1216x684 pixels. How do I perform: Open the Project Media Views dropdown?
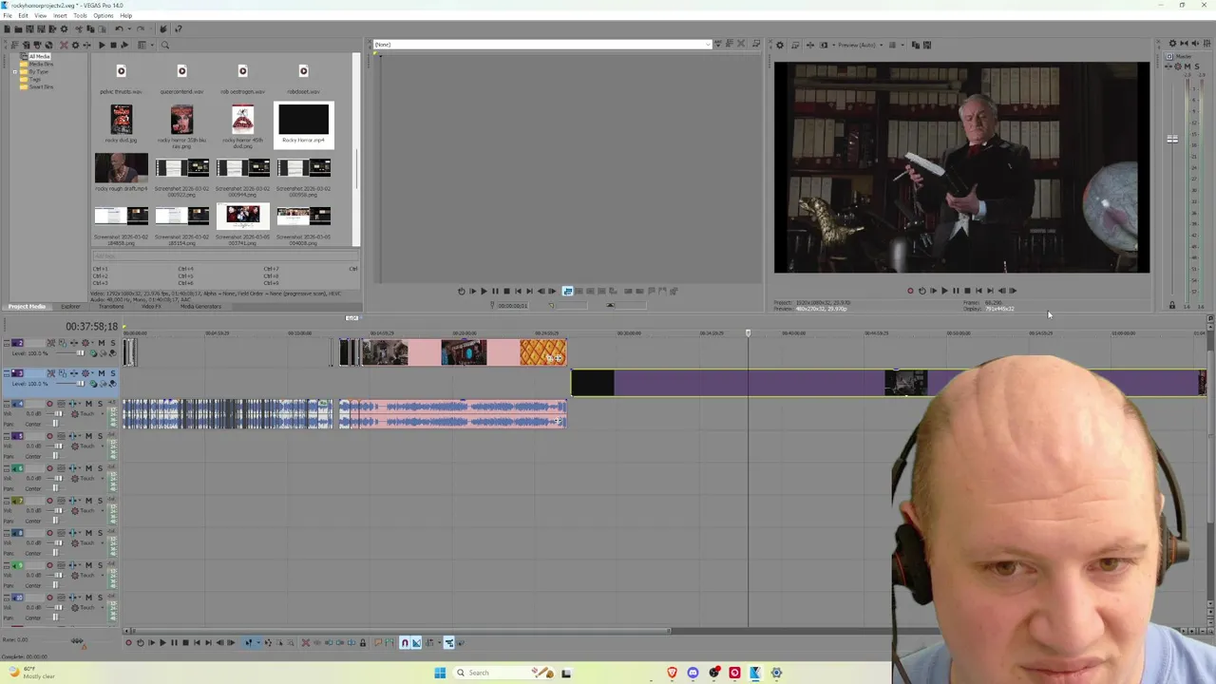(x=152, y=45)
